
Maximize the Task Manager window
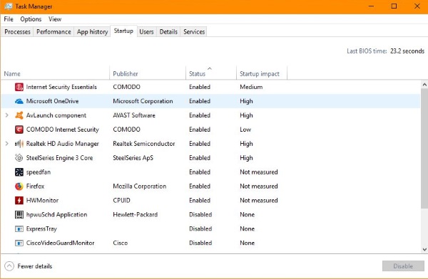pos(394,6)
